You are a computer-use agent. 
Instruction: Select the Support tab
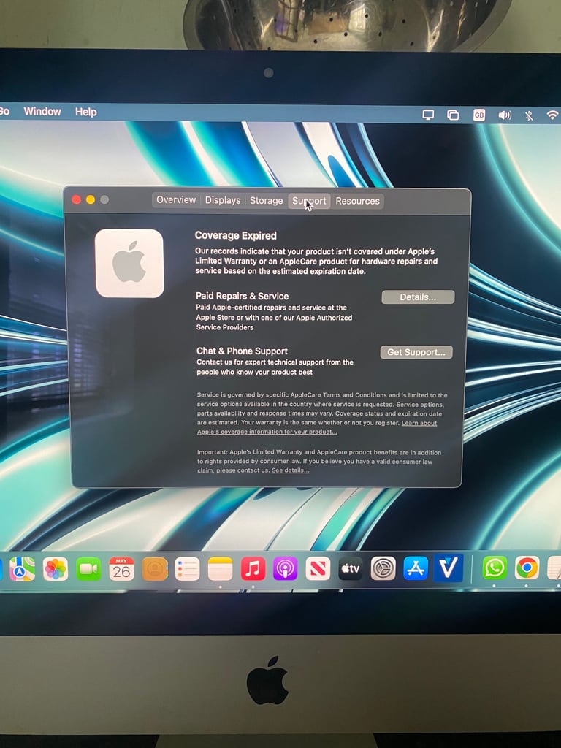[309, 201]
